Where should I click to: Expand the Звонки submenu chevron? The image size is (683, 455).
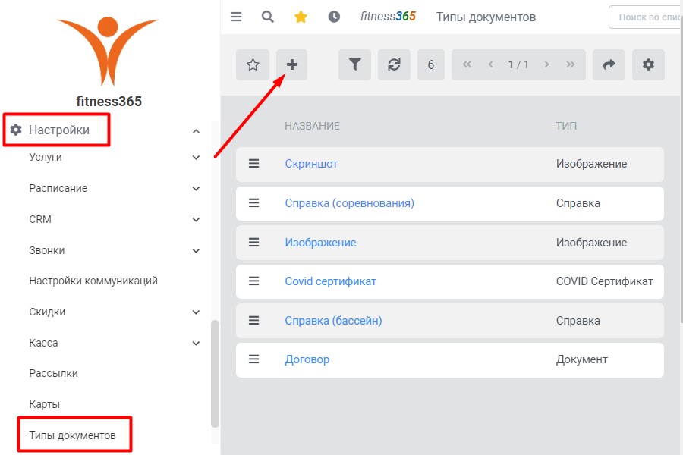pyautogui.click(x=196, y=251)
